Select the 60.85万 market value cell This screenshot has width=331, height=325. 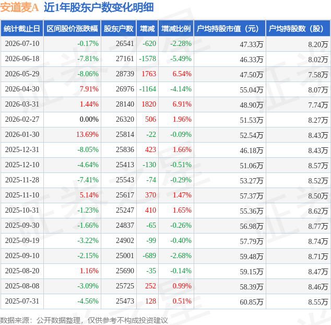[252, 302]
